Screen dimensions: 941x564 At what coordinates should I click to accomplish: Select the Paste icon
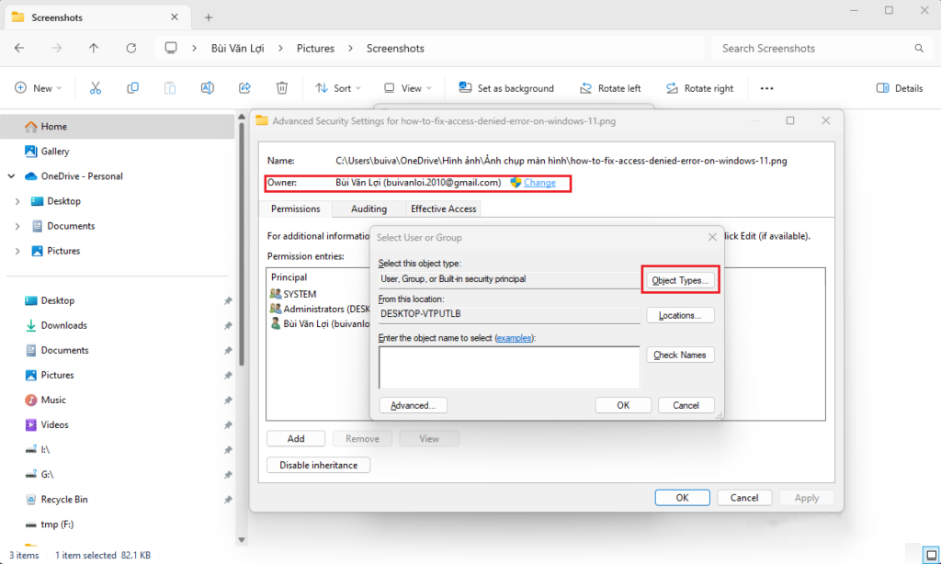(170, 87)
